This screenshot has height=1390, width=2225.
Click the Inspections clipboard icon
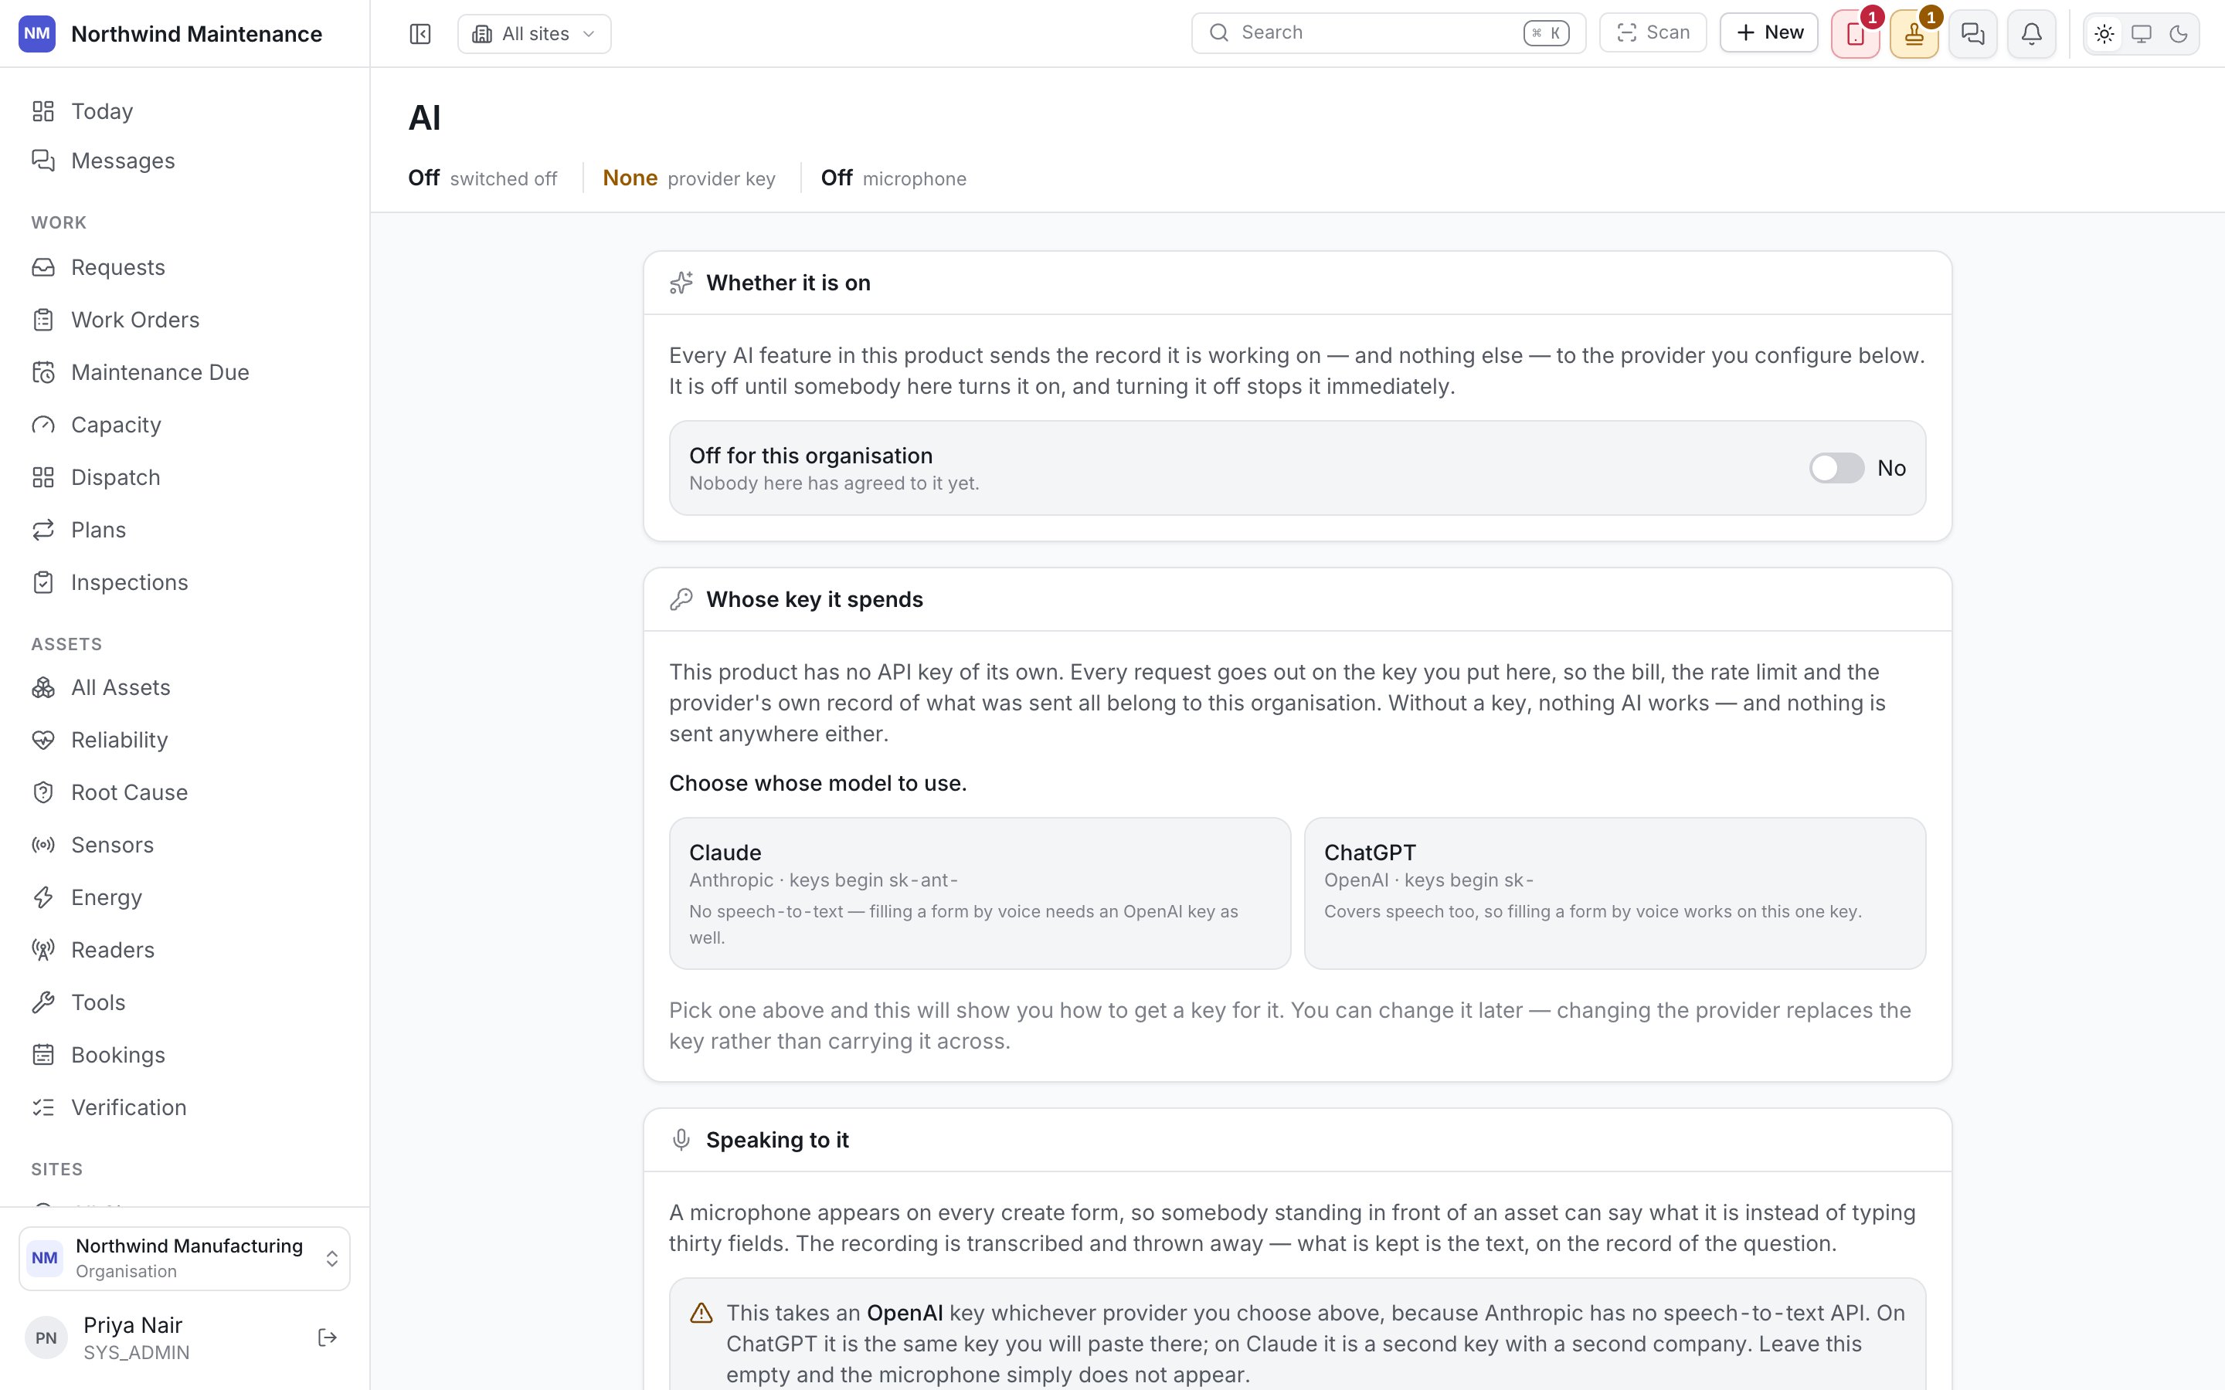click(43, 582)
